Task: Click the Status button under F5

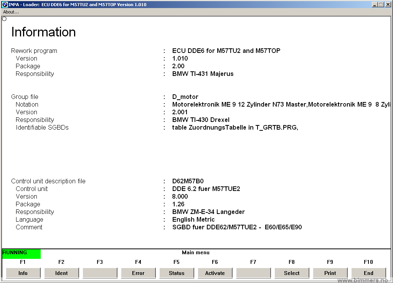Action: pos(177,273)
